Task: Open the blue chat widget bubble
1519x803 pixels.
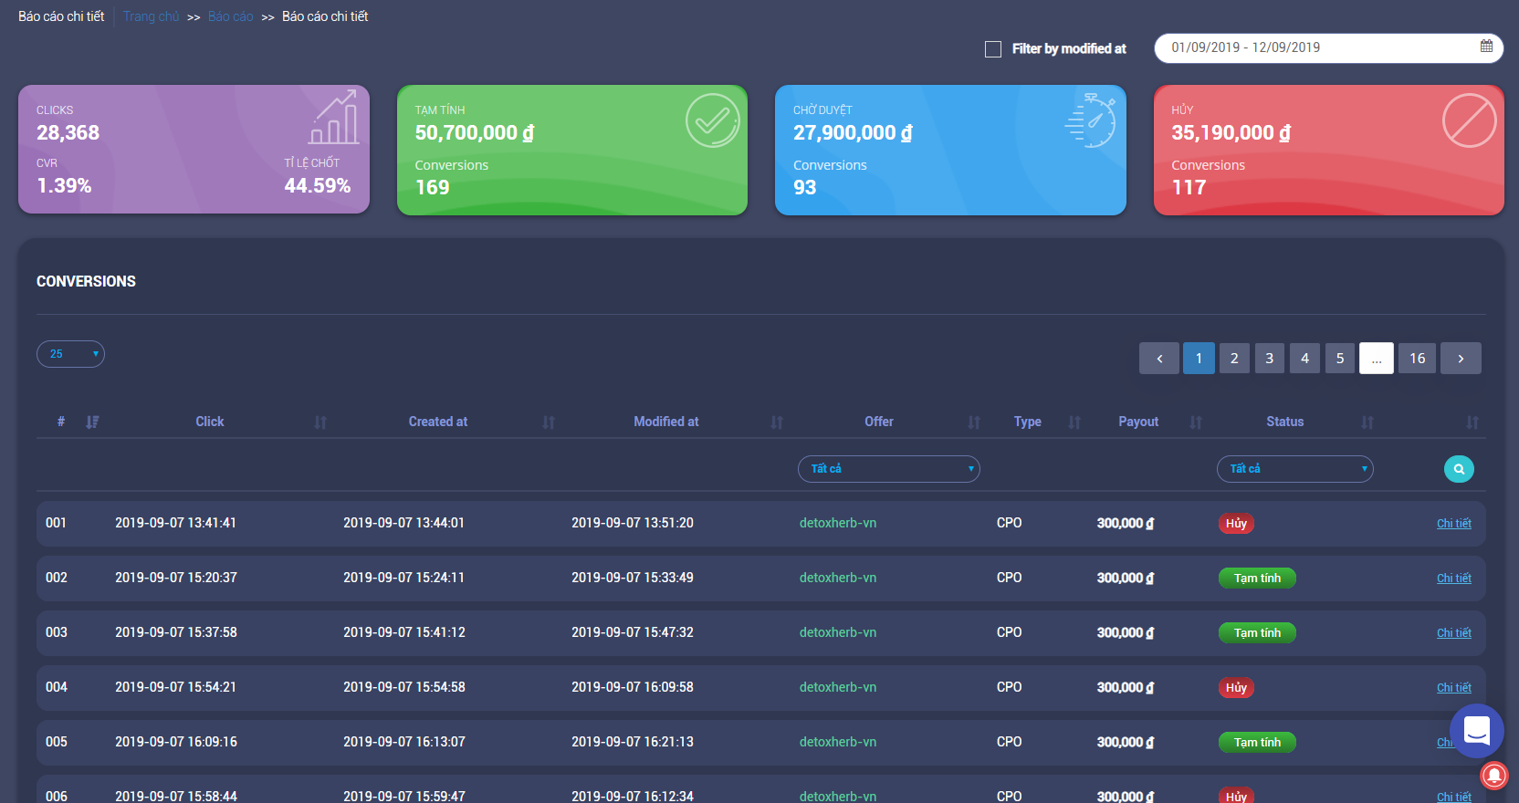Action: (x=1476, y=731)
